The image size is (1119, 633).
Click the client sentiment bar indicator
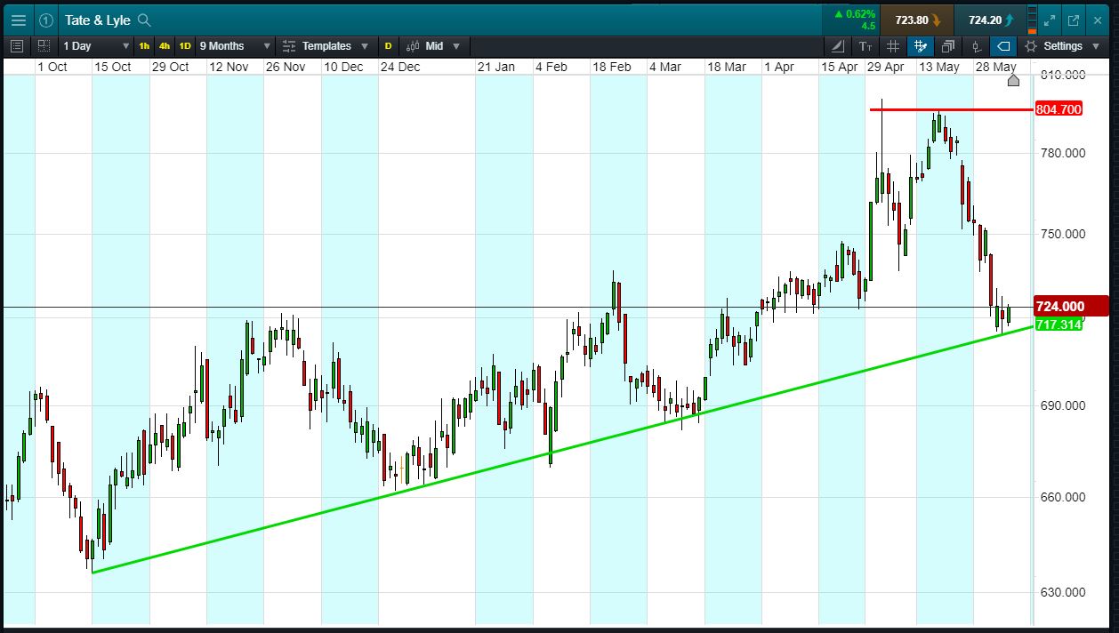tap(1032, 20)
